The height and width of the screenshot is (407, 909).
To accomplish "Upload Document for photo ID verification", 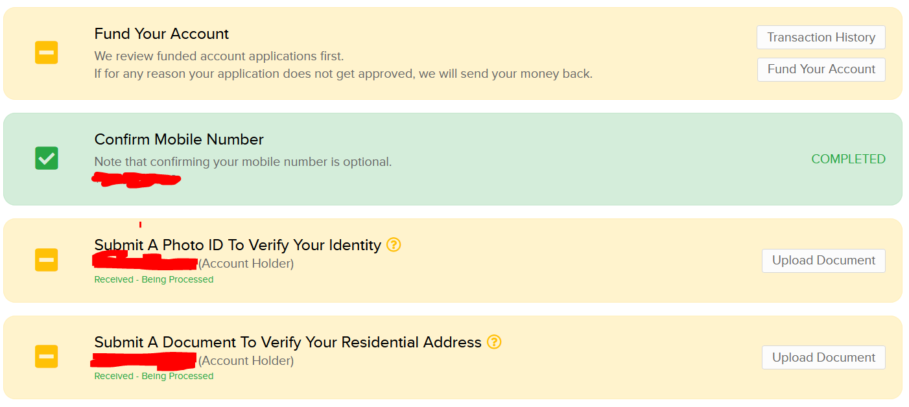I will [823, 261].
